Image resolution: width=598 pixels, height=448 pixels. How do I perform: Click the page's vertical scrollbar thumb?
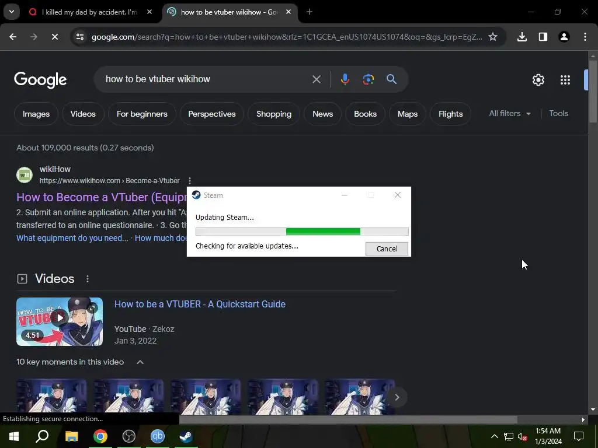coord(593,92)
